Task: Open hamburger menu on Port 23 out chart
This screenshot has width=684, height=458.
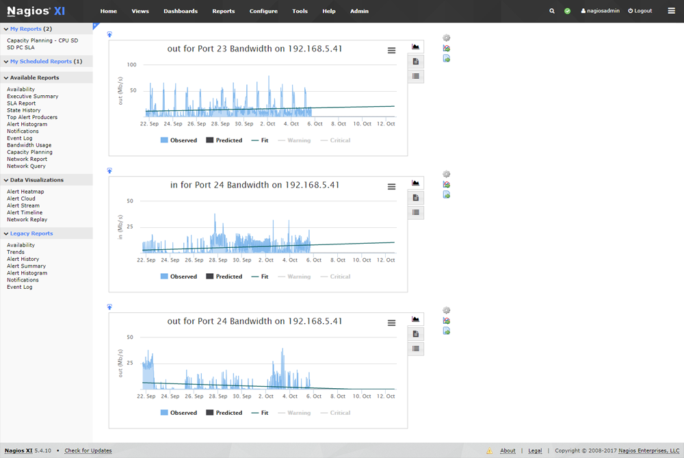Action: (391, 51)
